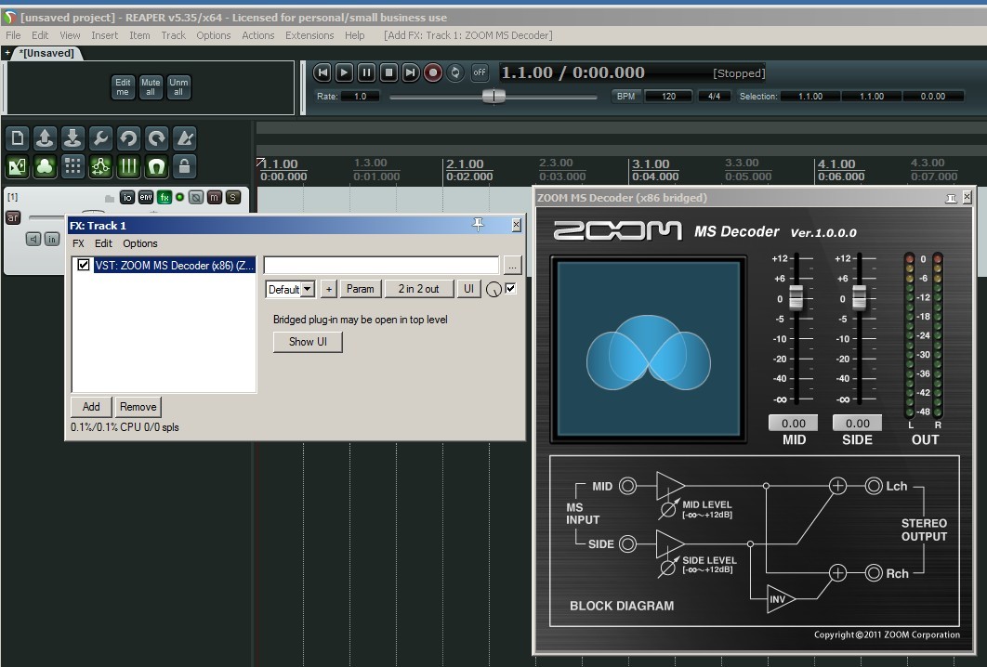The image size is (987, 667).
Task: Toggle item grouping three-circles icon
Action: 45,167
